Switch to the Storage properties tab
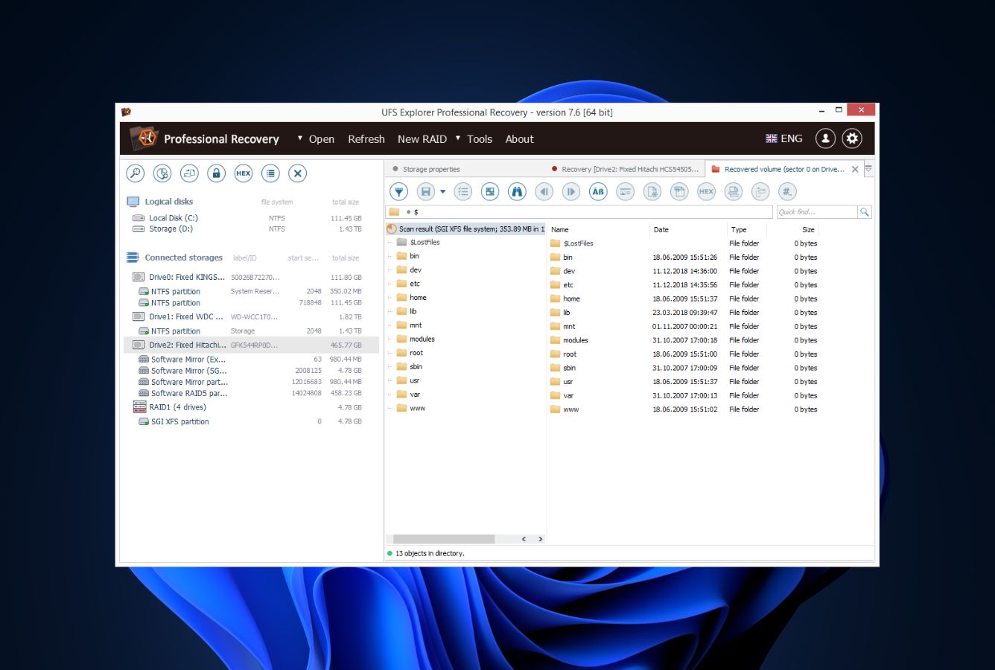 431,169
